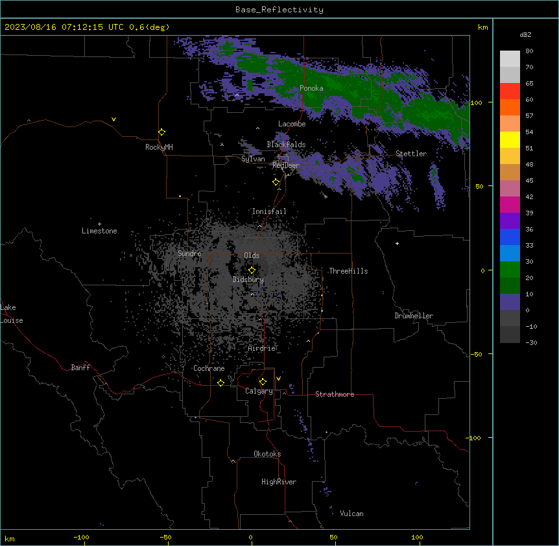Image resolution: width=559 pixels, height=546 pixels.
Task: Click the km label at top right
Action: (x=482, y=27)
